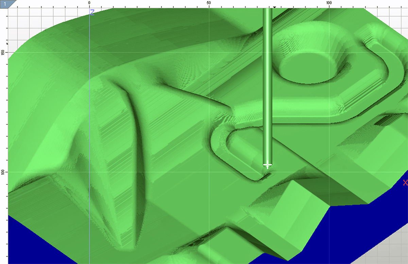Click the 150 value on left ruler

pyautogui.click(x=3, y=52)
